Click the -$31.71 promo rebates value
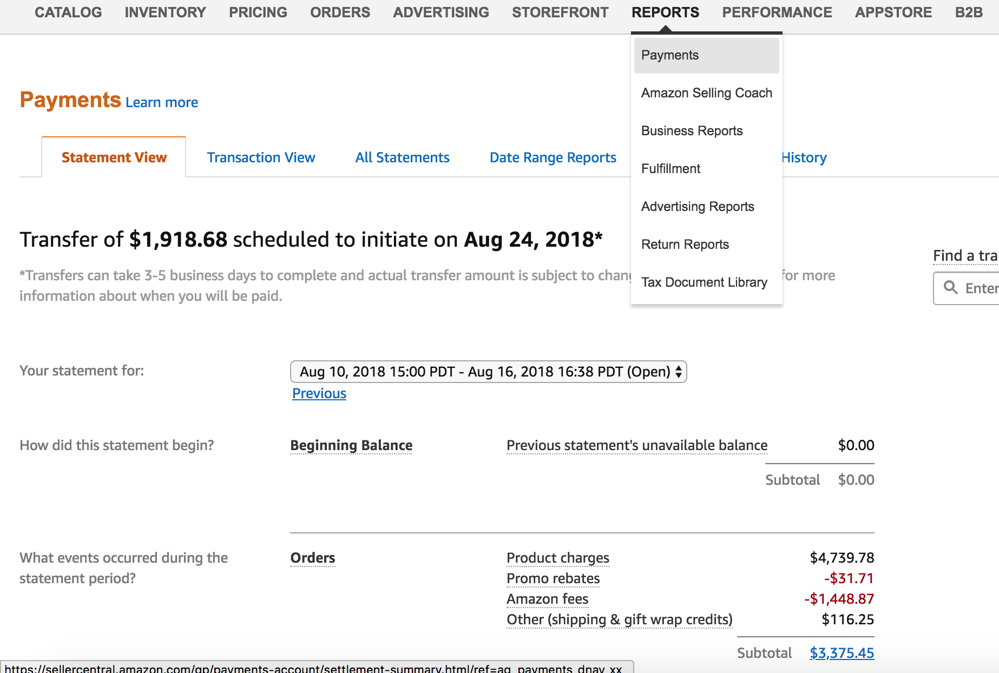 click(849, 578)
